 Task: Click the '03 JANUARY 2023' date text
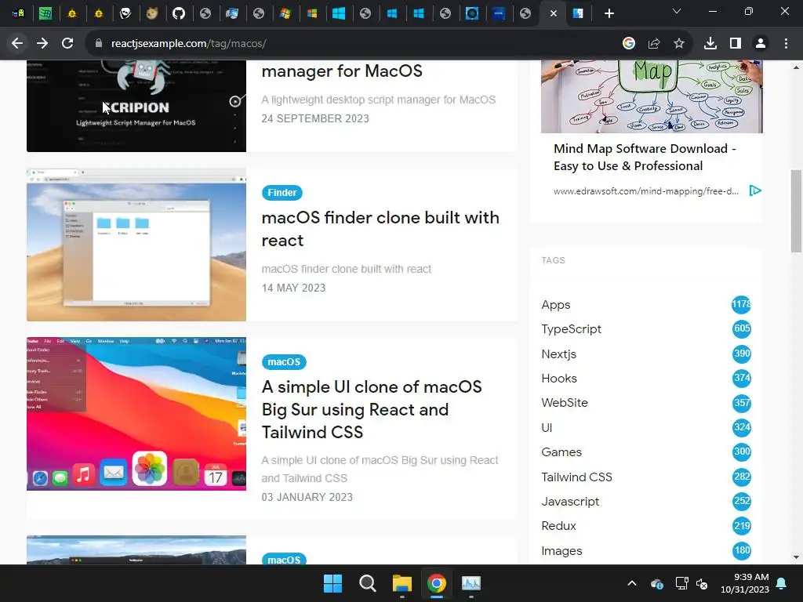pos(307,497)
